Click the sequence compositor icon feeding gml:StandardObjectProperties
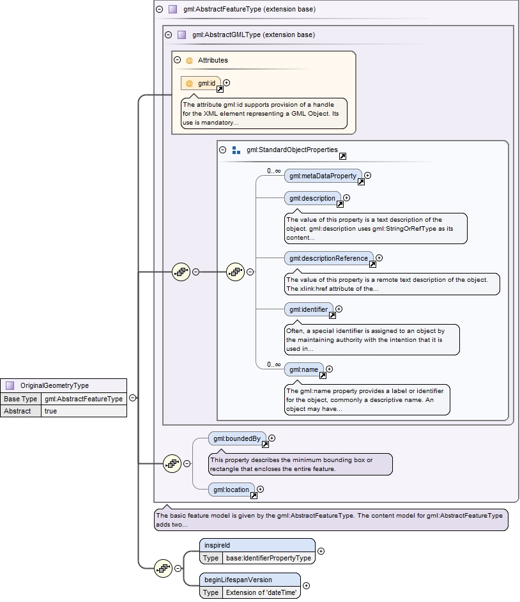Screen dimensions: 520x602 click(x=181, y=272)
